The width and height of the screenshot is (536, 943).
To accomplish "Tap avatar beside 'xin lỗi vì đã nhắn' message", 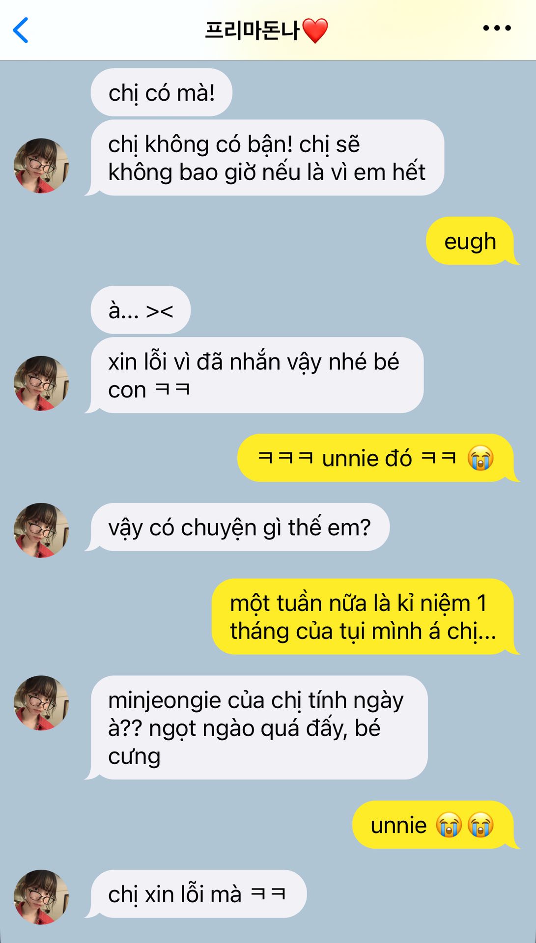I will pos(41,383).
